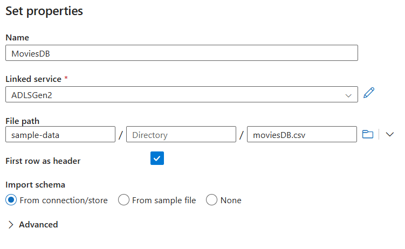Uncheck the First row as header checkbox
This screenshot has width=405, height=249.
click(157, 158)
